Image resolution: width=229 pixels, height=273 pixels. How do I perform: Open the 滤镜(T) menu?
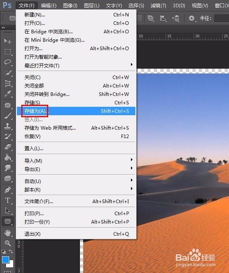coord(158,6)
